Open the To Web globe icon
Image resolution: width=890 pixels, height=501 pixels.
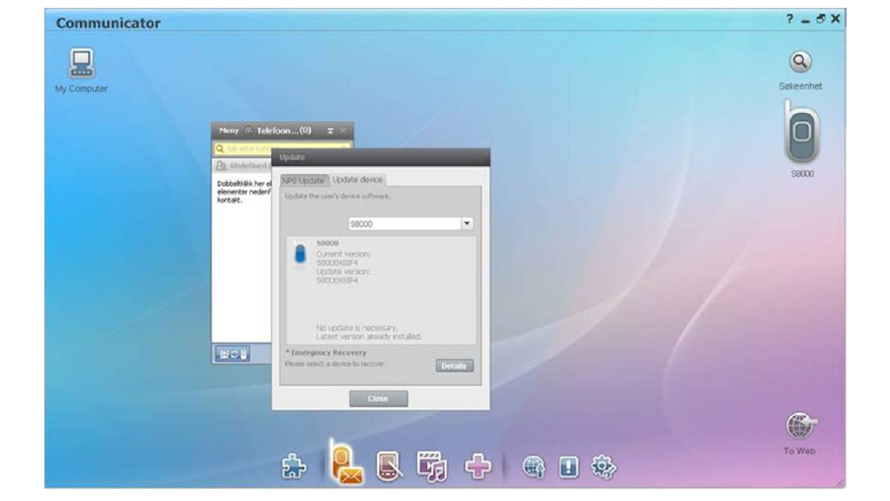pyautogui.click(x=800, y=426)
